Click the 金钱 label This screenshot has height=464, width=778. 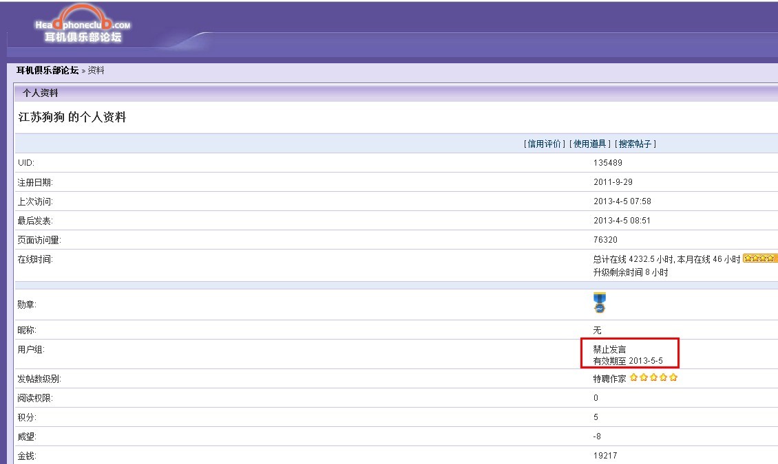tap(27, 456)
